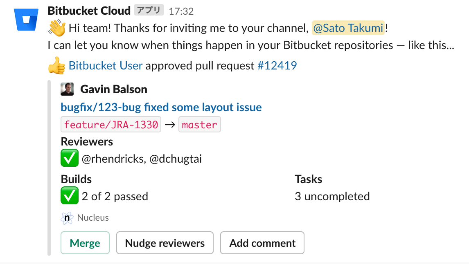Click the 17:32 message timestamp
The height and width of the screenshot is (264, 469).
pyautogui.click(x=181, y=11)
